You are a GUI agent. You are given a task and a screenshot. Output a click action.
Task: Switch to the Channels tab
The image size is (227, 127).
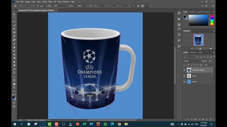tap(193, 53)
